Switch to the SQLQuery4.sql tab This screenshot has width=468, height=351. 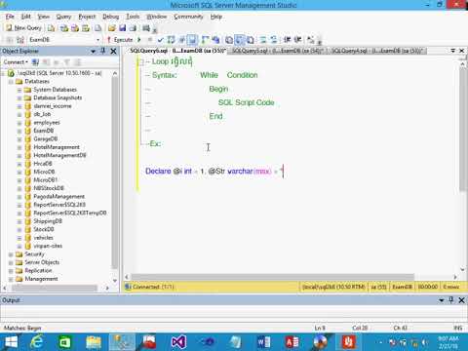pyautogui.click(x=377, y=51)
